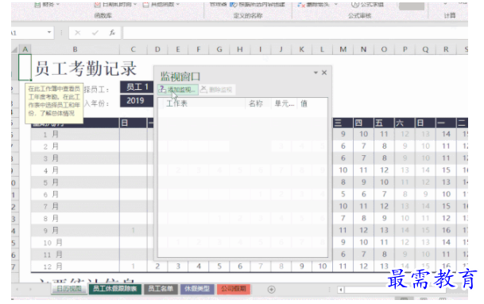Click the 删除监视 button in Watch Window
The height and width of the screenshot is (304, 484).
217,90
